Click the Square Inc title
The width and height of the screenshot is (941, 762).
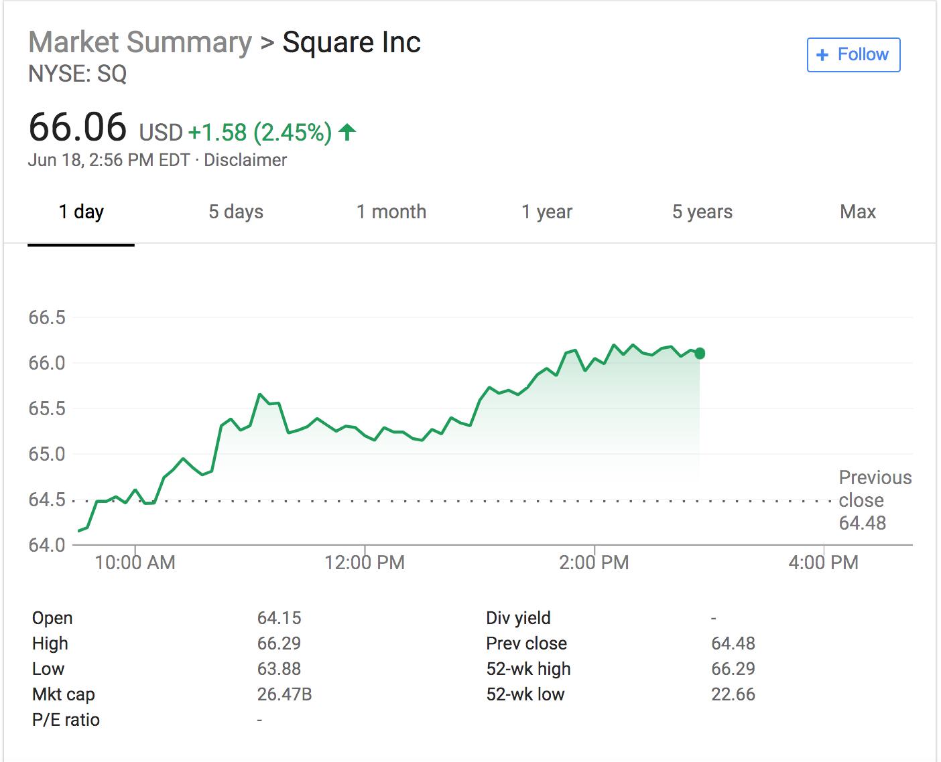(x=351, y=42)
